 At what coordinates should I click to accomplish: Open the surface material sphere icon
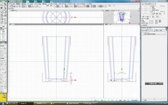point(148,4)
